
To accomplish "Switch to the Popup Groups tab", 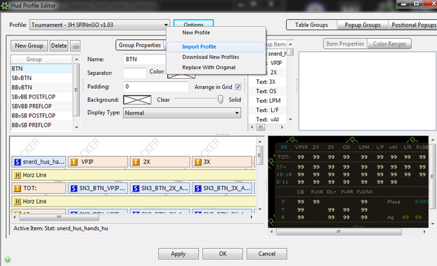I will point(363,25).
